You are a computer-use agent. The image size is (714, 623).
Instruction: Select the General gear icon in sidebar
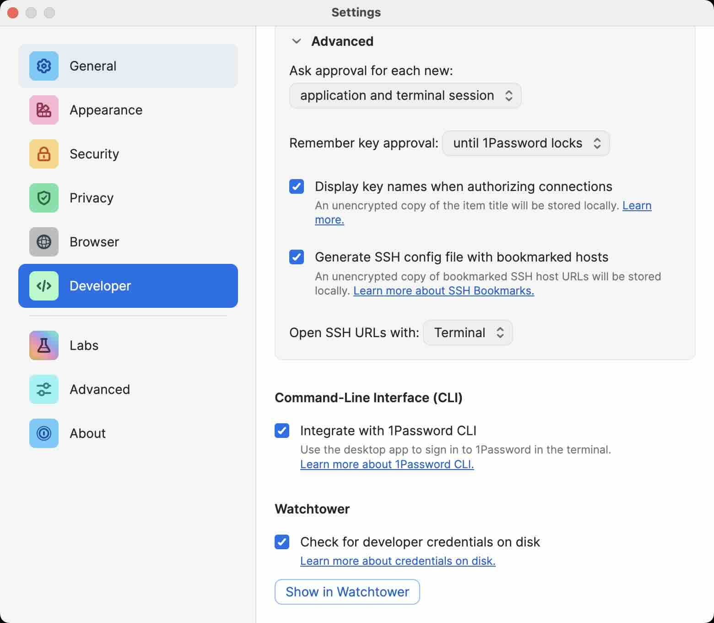(x=43, y=66)
